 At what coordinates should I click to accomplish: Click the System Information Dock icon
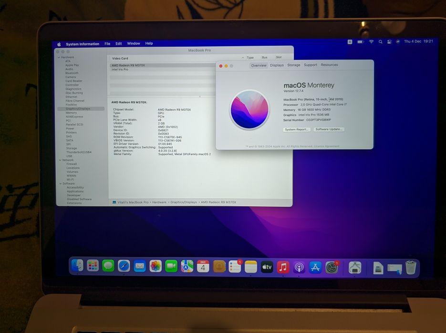coord(355,268)
